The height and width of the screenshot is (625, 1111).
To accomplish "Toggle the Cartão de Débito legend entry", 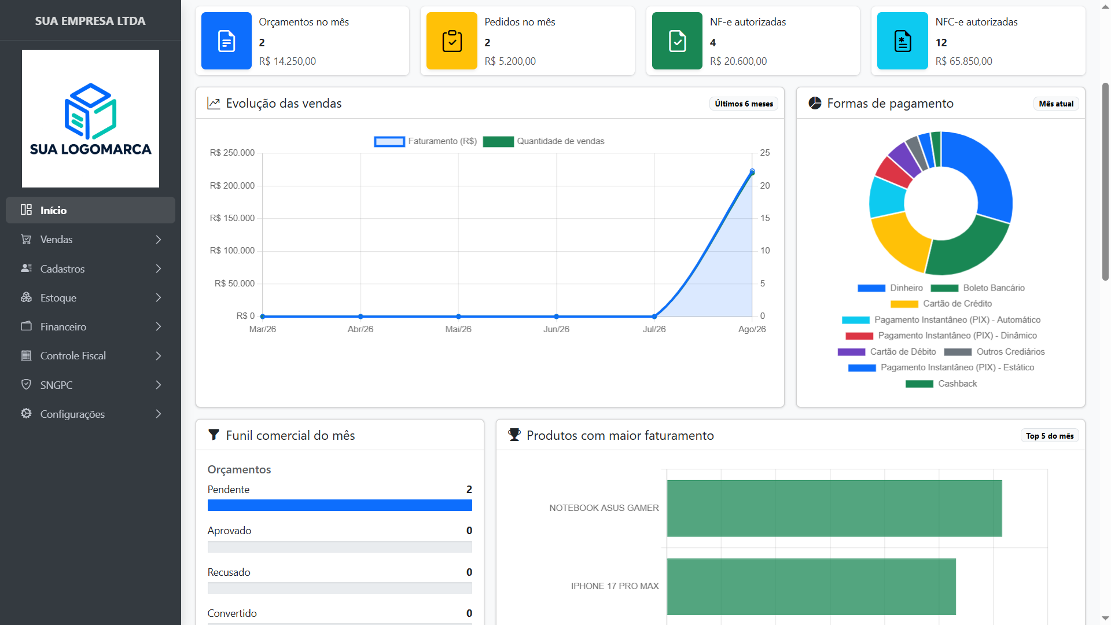I will click(886, 352).
